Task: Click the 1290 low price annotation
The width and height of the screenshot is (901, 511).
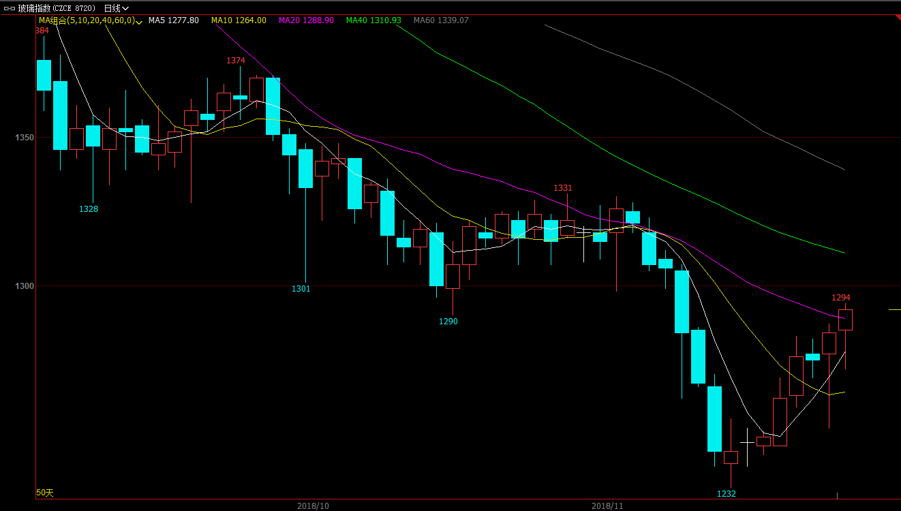Action: pyautogui.click(x=448, y=321)
